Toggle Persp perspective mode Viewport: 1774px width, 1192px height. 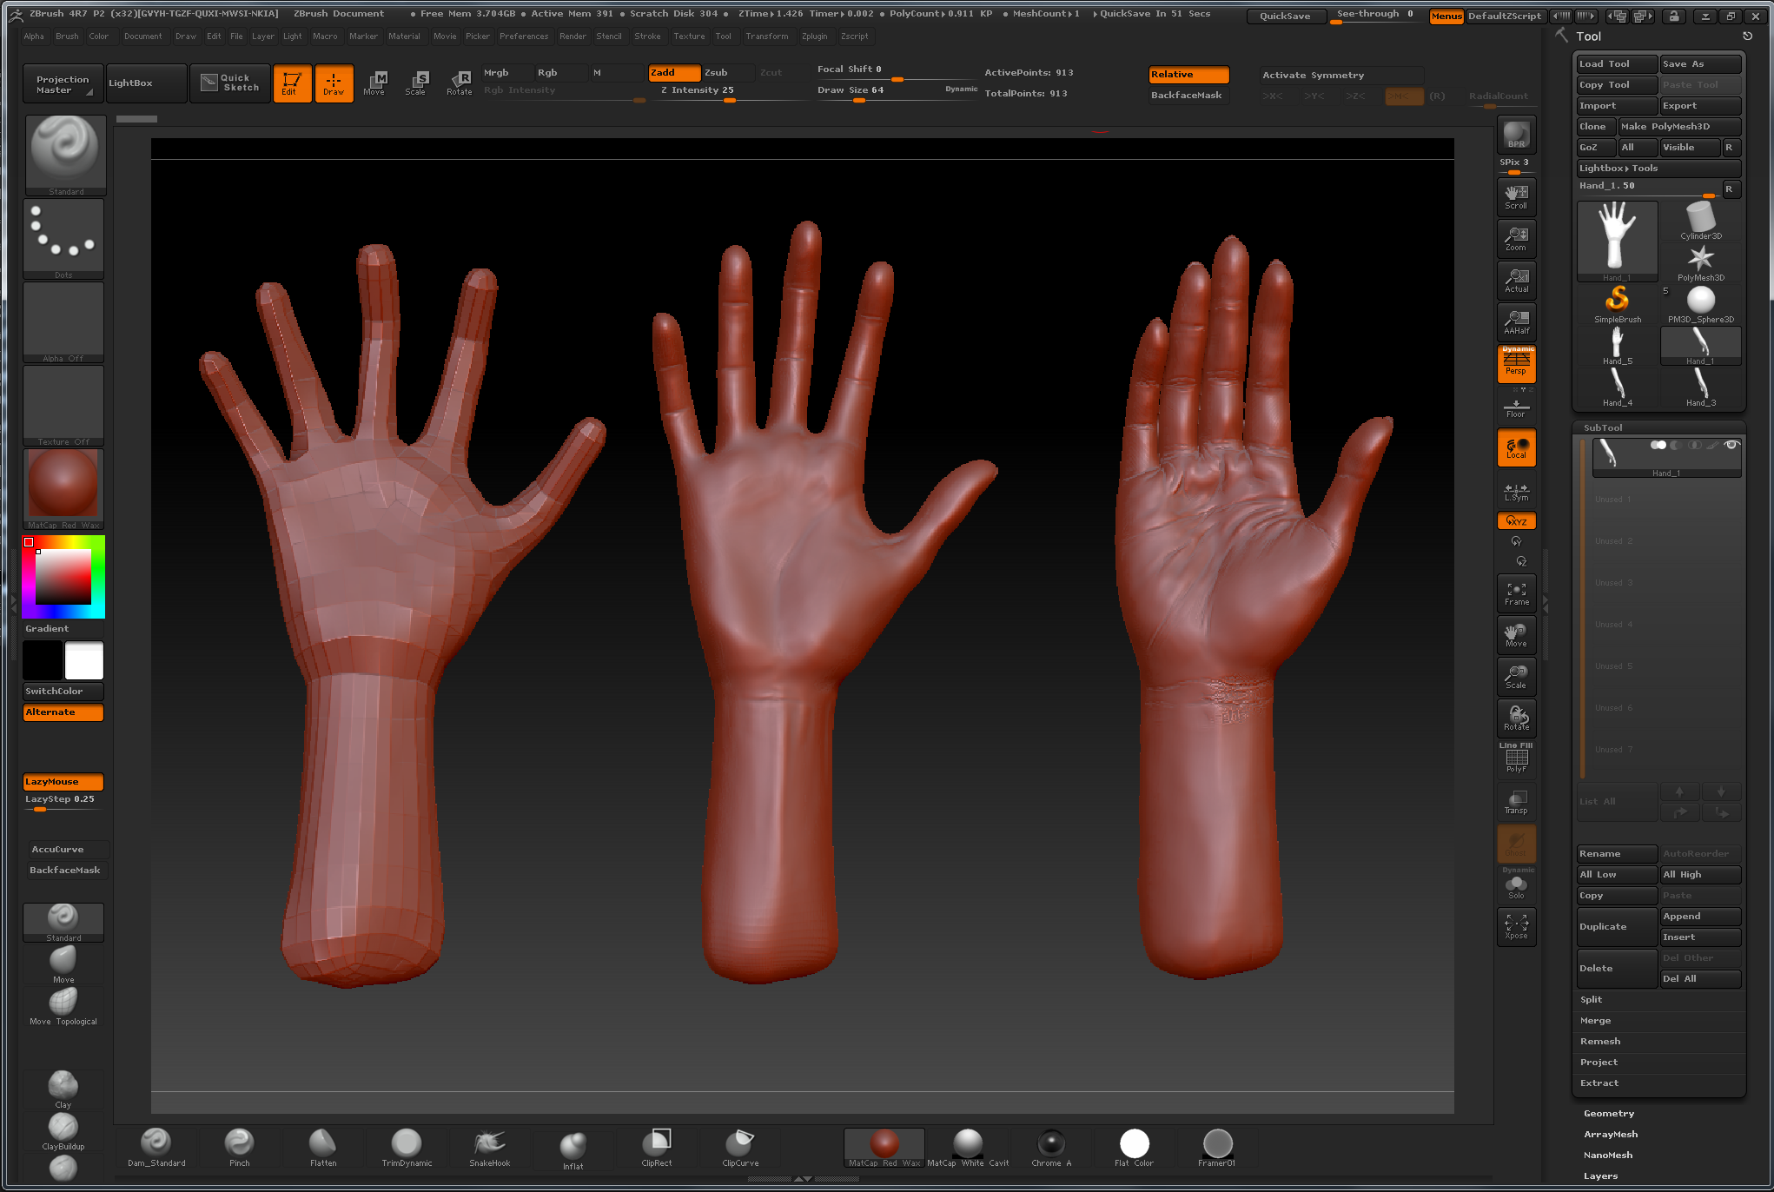click(1516, 364)
